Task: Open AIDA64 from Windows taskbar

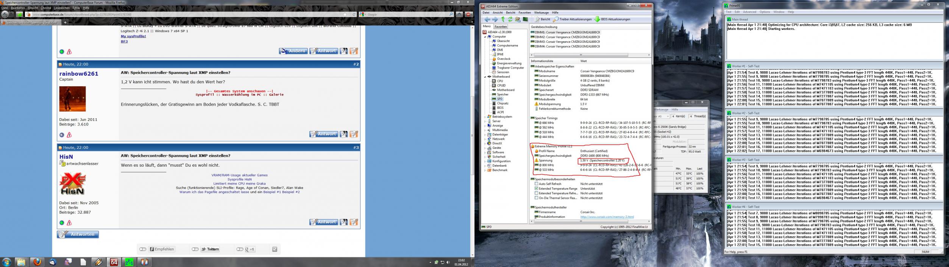Action: click(x=114, y=262)
